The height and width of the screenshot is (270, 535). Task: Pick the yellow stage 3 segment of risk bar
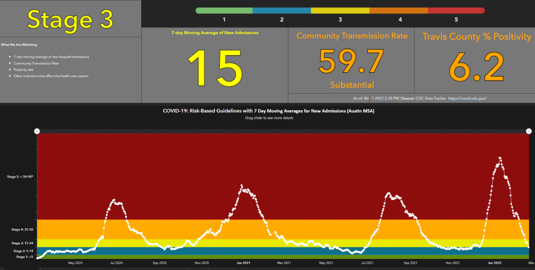340,10
